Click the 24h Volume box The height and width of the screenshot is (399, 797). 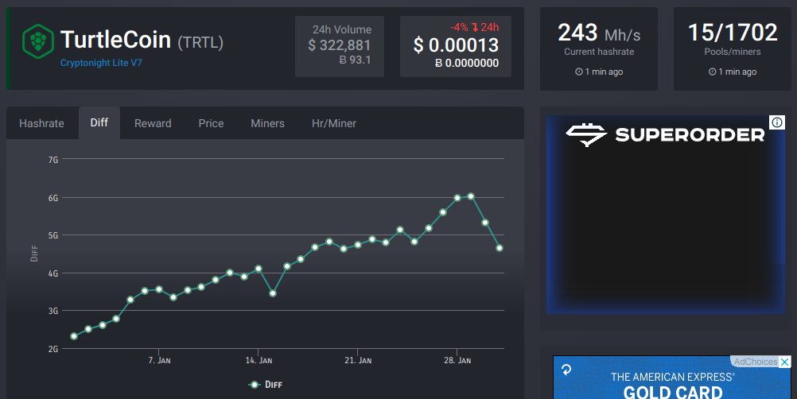pyautogui.click(x=340, y=46)
